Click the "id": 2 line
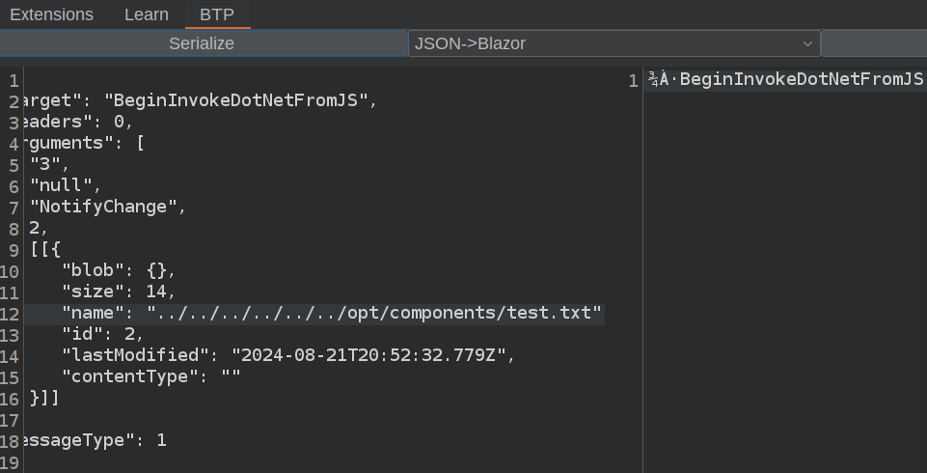This screenshot has height=473, width=927. pyautogui.click(x=102, y=334)
